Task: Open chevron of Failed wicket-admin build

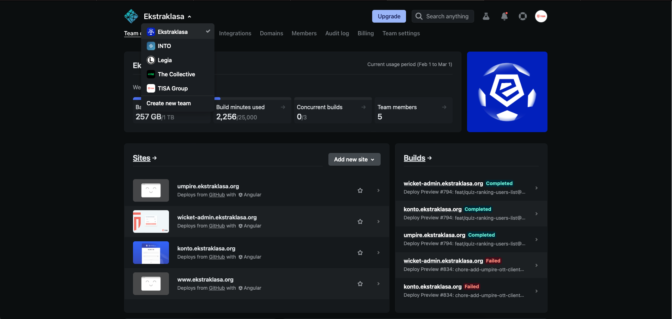Action: point(537,265)
